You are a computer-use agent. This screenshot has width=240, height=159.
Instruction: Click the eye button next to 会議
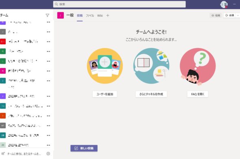[216, 15]
